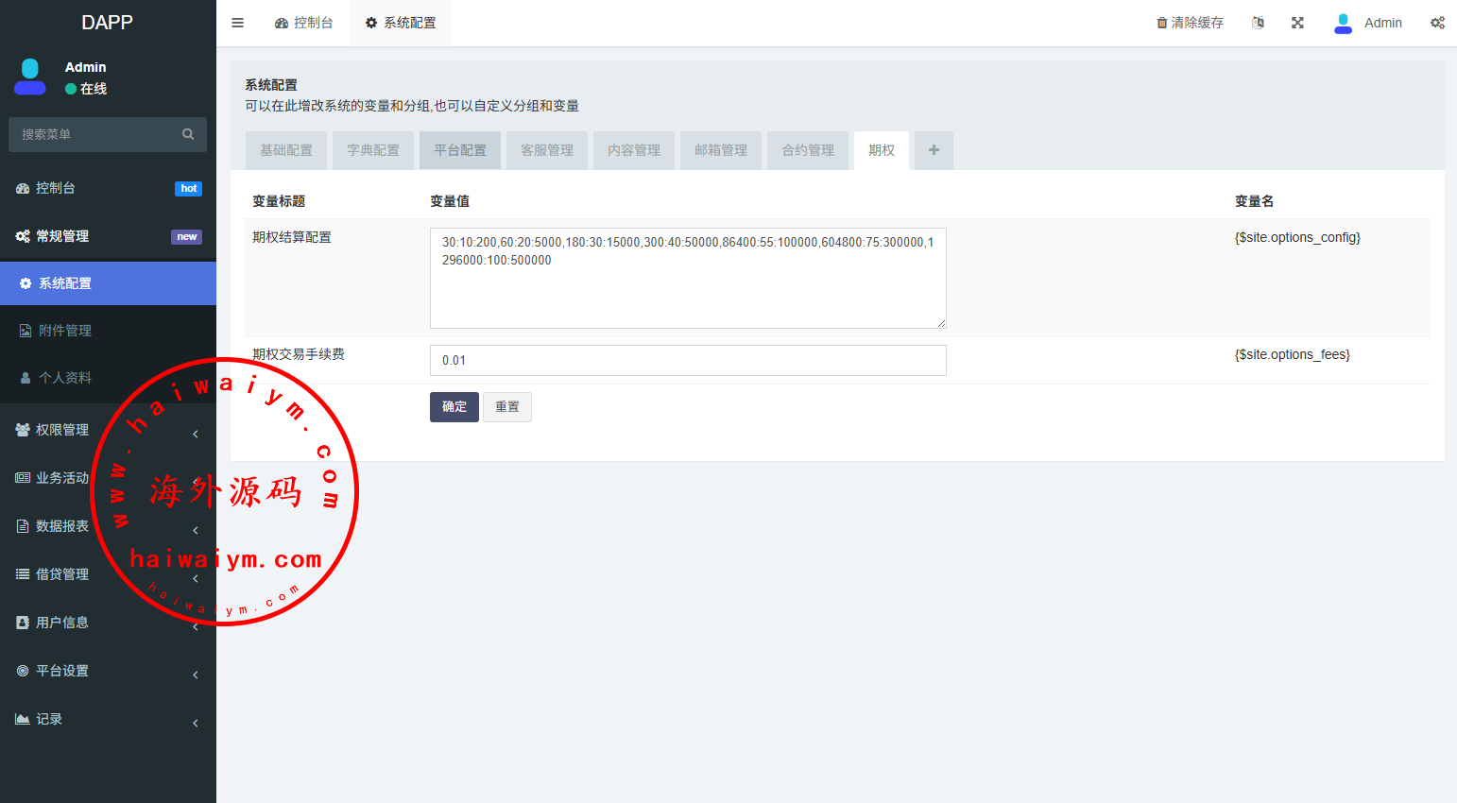Toggle sidebar with hamburger menu icon
The image size is (1457, 803).
[238, 23]
